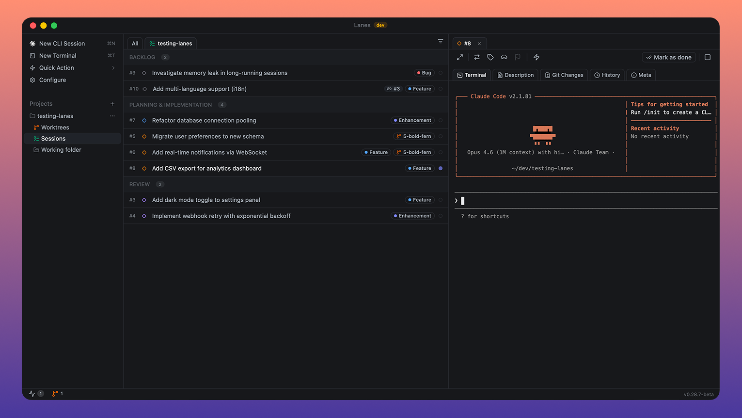The width and height of the screenshot is (742, 418).
Task: Open testing-lanes project options menu
Action: tap(112, 116)
